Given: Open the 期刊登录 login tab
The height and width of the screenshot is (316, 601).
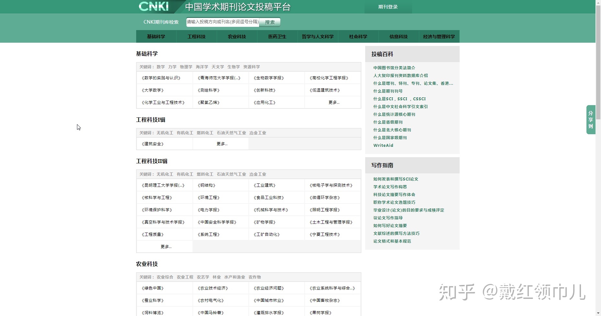Looking at the screenshot, I should click(388, 7).
